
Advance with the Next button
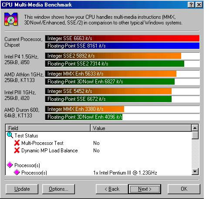pyautogui.click(x=145, y=189)
